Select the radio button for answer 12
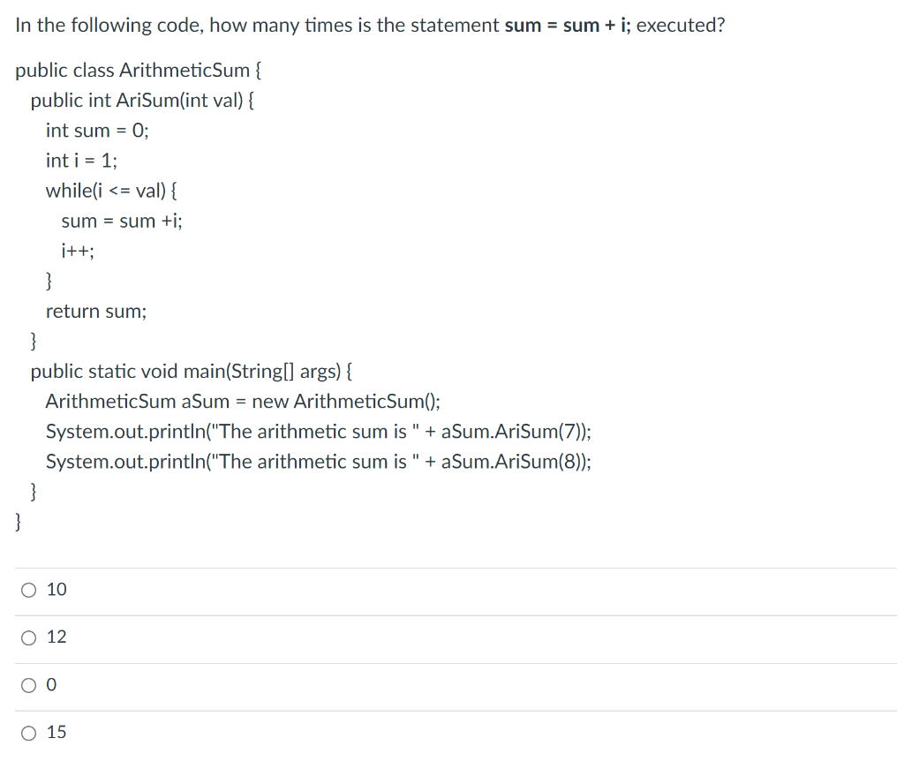The image size is (904, 761). point(27,637)
